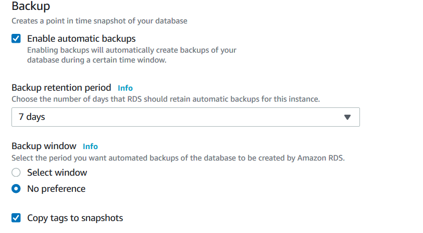
Task: Click the Backup window help text
Action: coord(177,157)
